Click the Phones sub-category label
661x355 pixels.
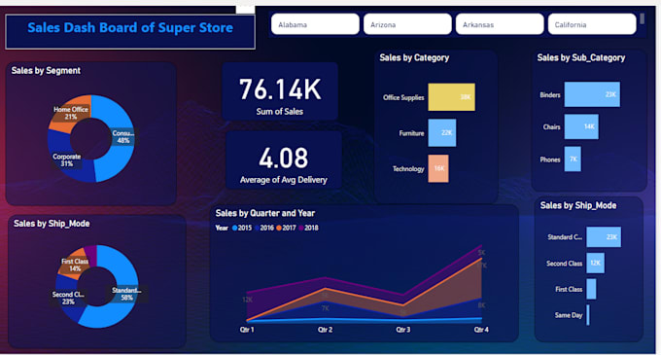(x=550, y=160)
